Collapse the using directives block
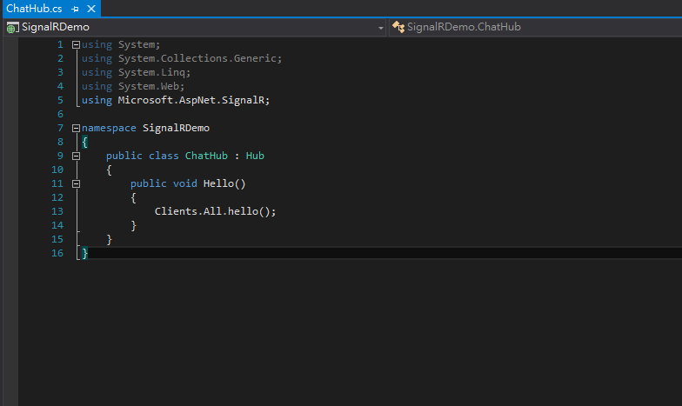This screenshot has height=406, width=682. [77, 44]
